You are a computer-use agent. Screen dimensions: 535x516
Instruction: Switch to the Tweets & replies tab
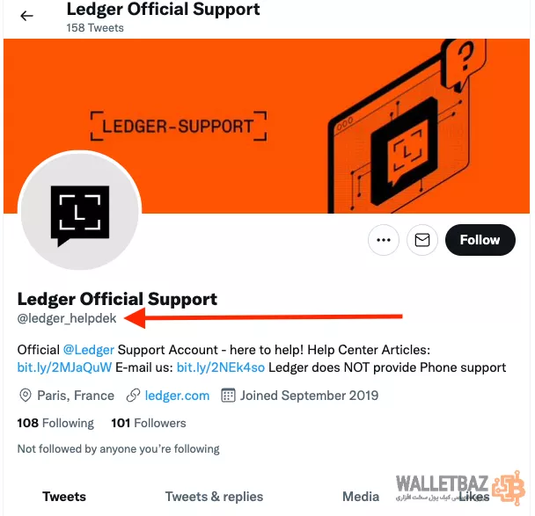pyautogui.click(x=214, y=497)
